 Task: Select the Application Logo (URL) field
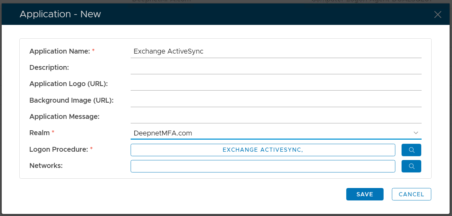pyautogui.click(x=276, y=84)
